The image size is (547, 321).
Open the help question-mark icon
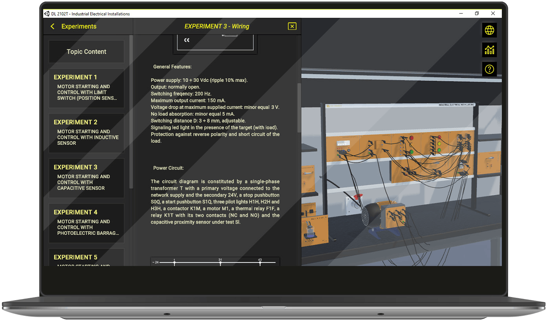[489, 69]
